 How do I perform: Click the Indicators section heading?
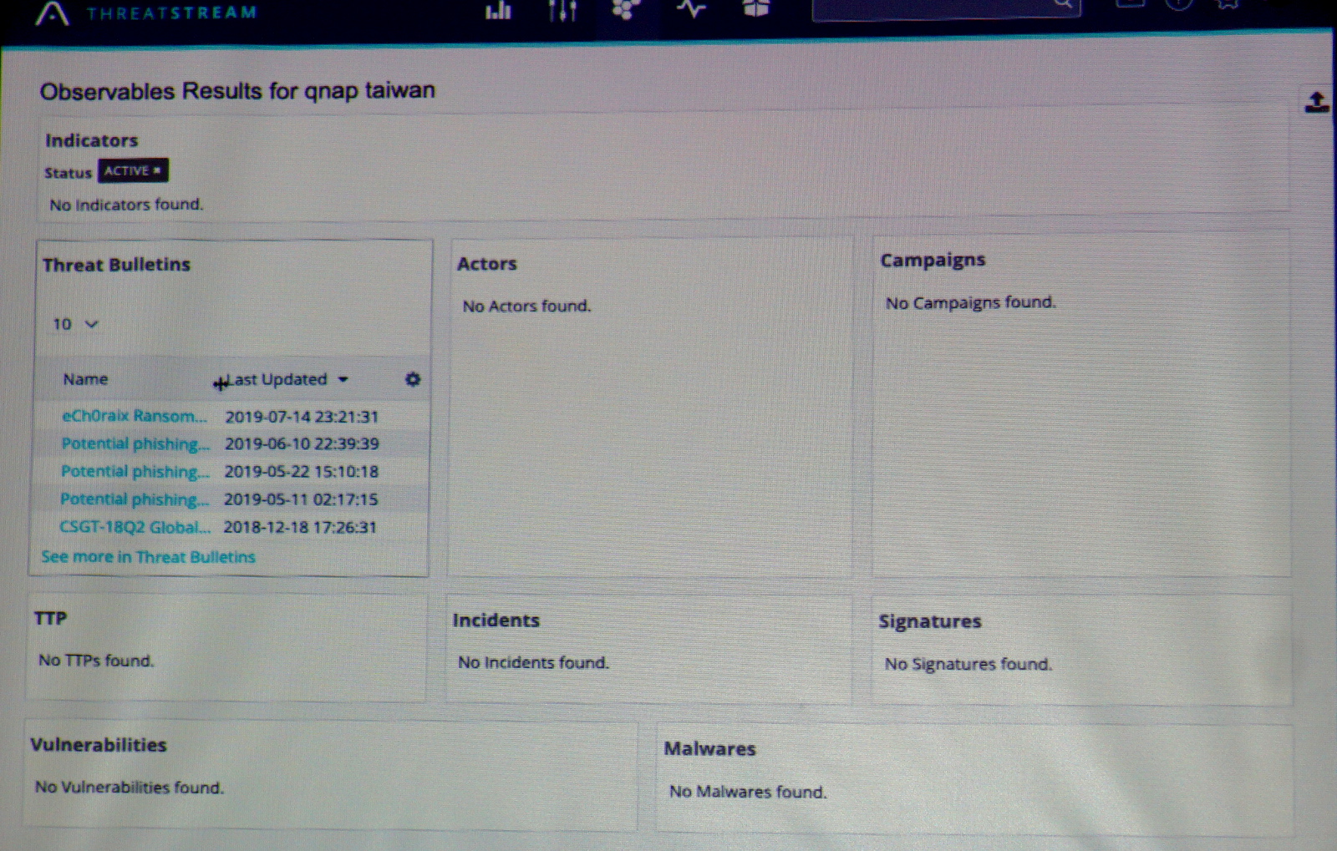(91, 140)
